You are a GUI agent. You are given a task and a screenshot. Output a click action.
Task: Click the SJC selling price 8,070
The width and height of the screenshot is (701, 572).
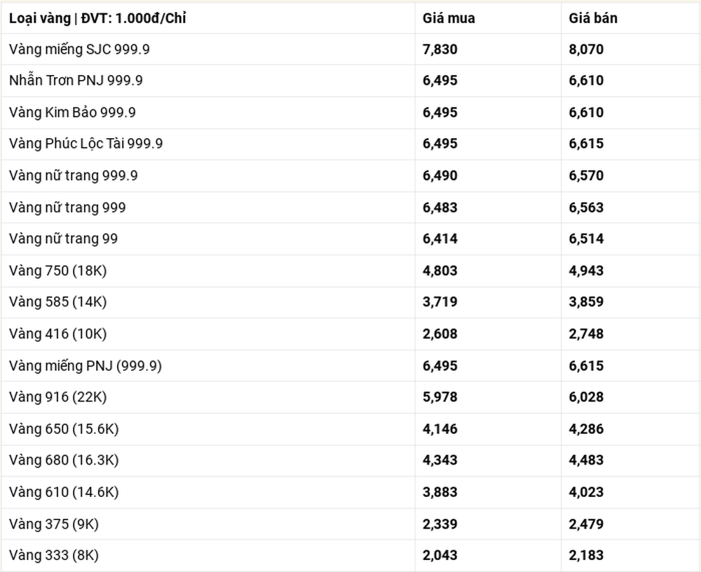click(x=586, y=49)
